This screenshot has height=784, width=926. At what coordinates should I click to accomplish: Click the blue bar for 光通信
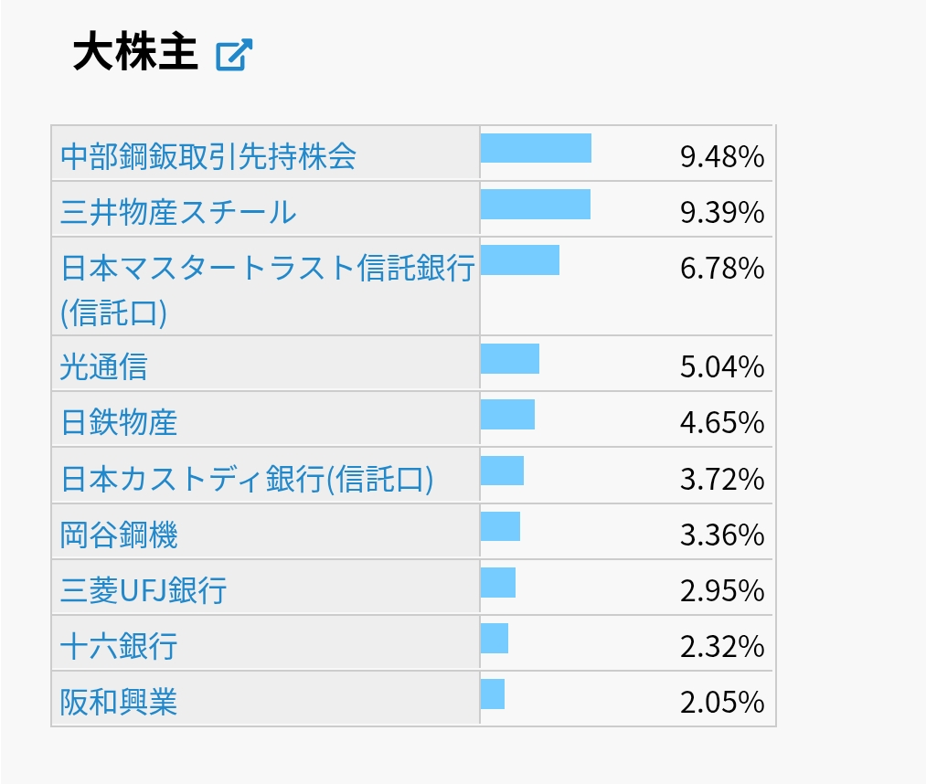[x=510, y=357]
